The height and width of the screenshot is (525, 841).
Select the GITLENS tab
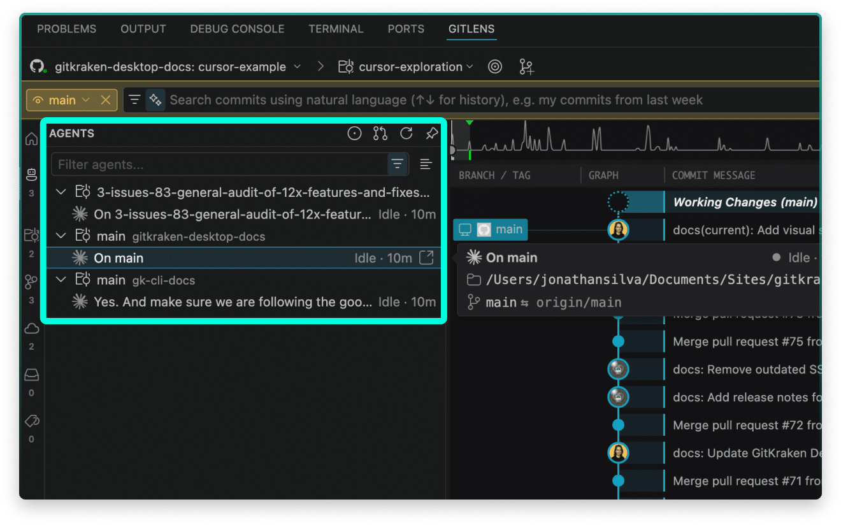point(471,29)
